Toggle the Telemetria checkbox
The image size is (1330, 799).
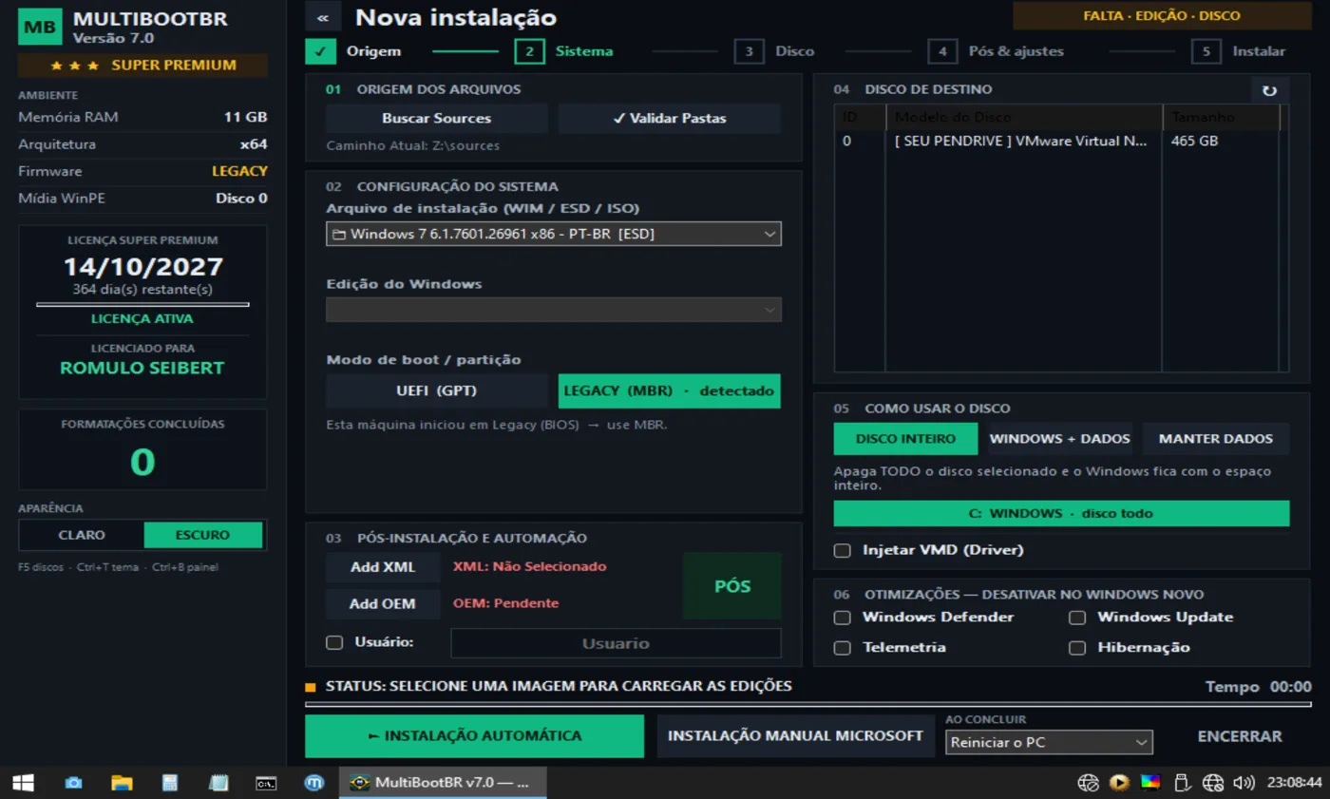(842, 648)
